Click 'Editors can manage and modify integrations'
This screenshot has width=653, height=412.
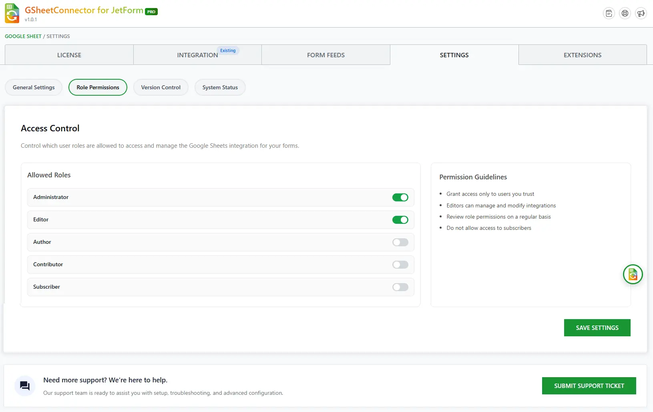click(x=501, y=205)
